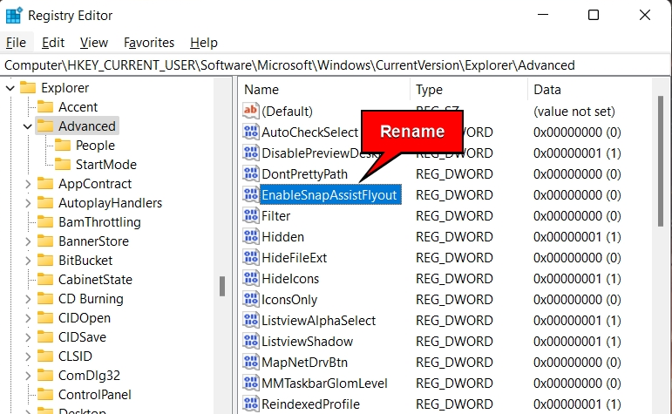Viewport: 672px width, 414px height.
Task: Expand the BannerStore key
Action: click(x=27, y=241)
